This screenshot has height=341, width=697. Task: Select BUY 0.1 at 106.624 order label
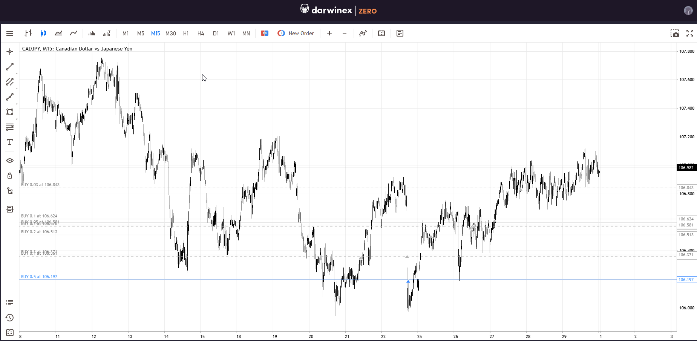(39, 216)
